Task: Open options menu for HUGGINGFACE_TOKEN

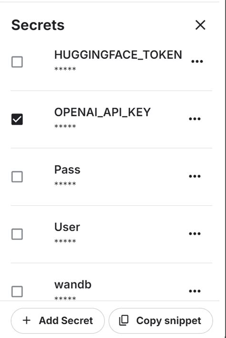Action: point(197,62)
